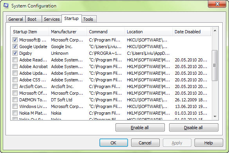Viewport: 229px width, 153px height.
Task: Enable the Adobe CS5 startup item
Action: pyautogui.click(x=15, y=80)
